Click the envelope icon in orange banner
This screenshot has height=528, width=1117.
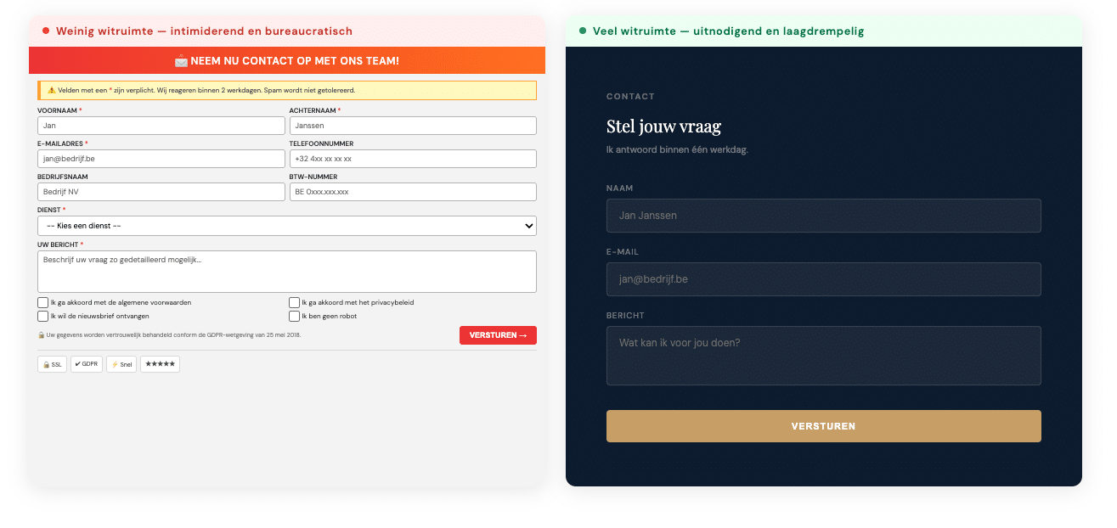coord(181,61)
